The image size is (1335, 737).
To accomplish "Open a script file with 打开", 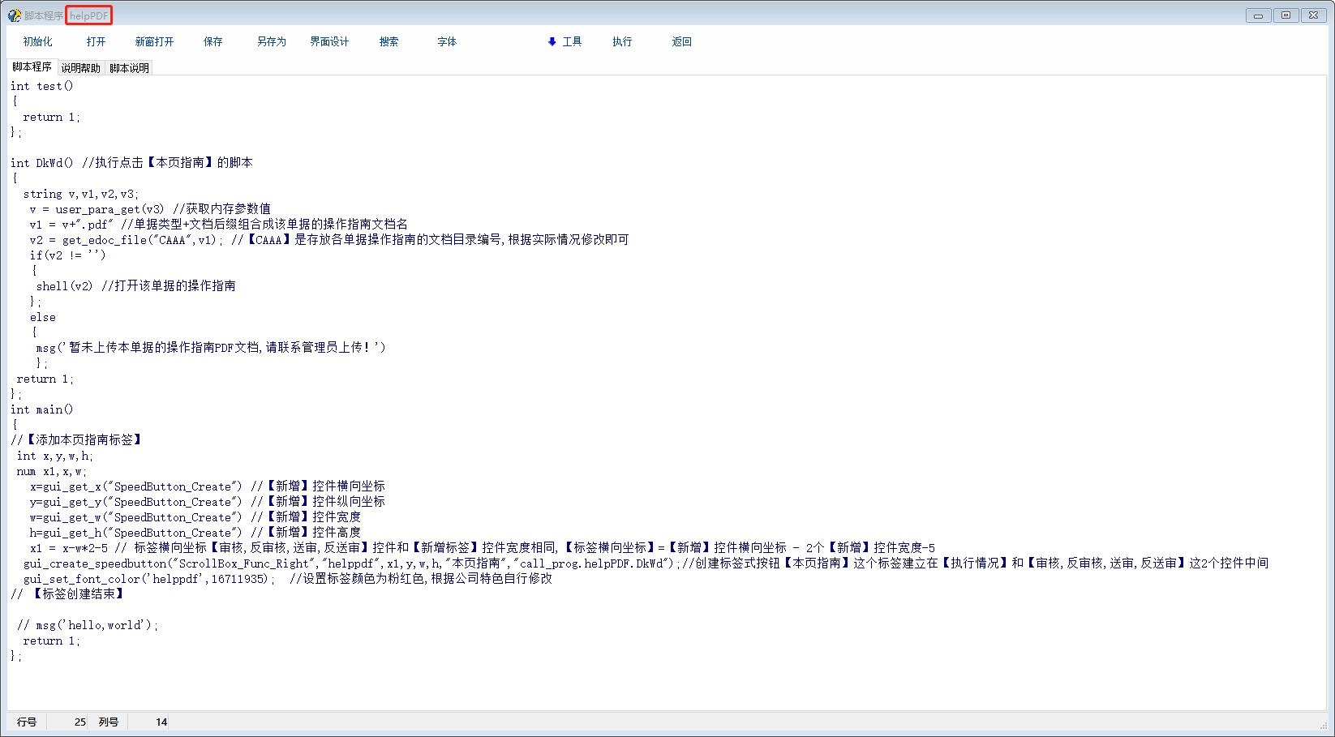I will (x=96, y=41).
